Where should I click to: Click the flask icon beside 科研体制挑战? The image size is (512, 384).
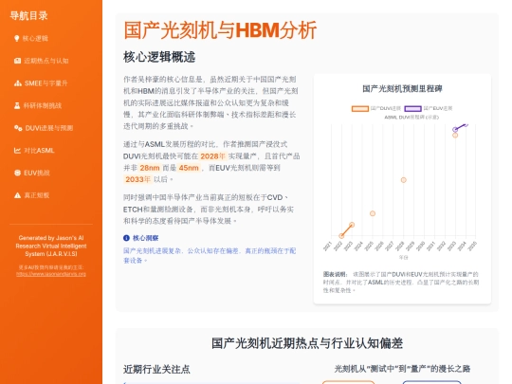[x=17, y=105]
